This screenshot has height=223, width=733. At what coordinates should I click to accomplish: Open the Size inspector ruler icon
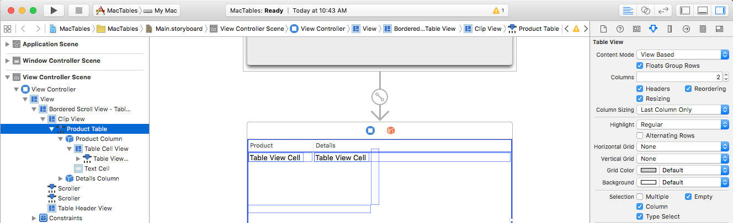coord(670,29)
